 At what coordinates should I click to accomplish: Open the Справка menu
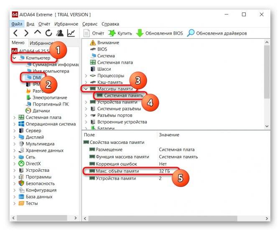point(110,24)
